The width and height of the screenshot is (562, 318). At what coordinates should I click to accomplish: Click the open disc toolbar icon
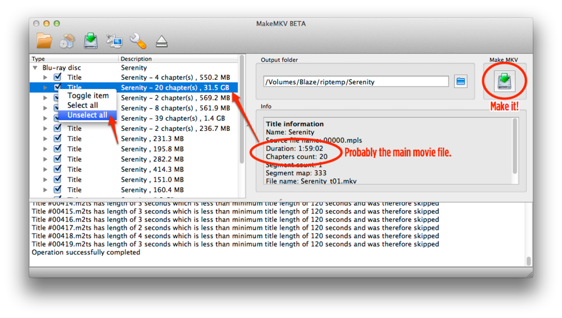(67, 41)
